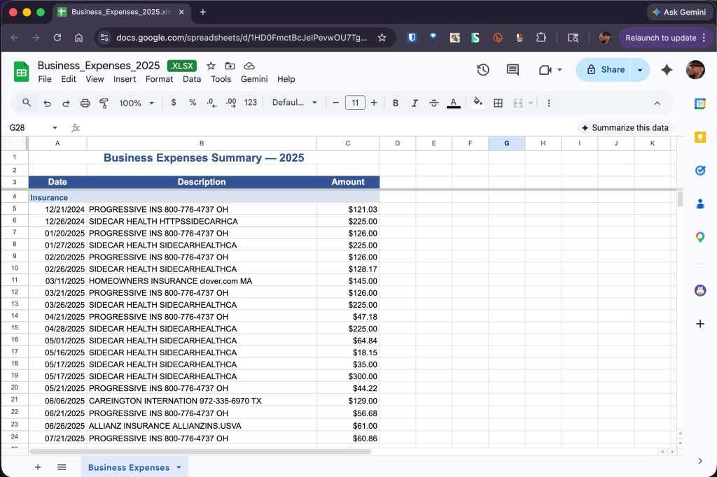Click the Undo arrow in toolbar
This screenshot has width=717, height=477.
(x=47, y=103)
